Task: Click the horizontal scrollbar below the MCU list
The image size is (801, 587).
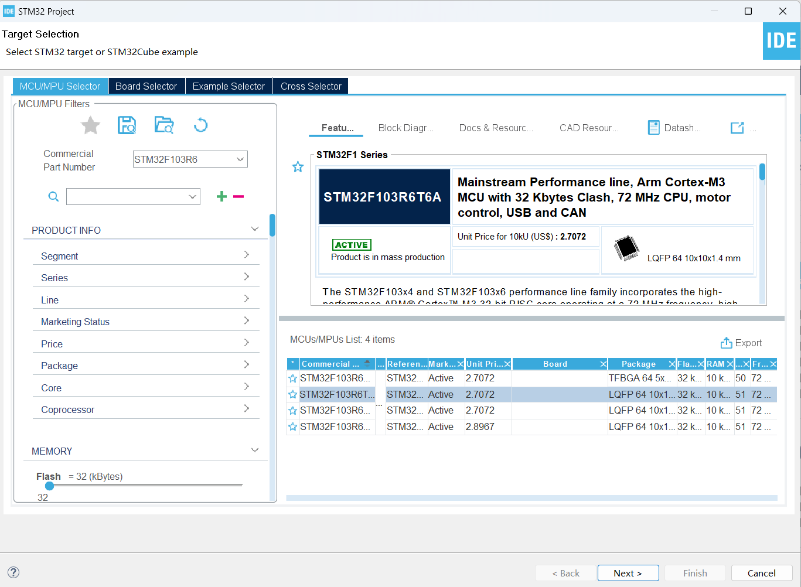Action: [x=531, y=498]
